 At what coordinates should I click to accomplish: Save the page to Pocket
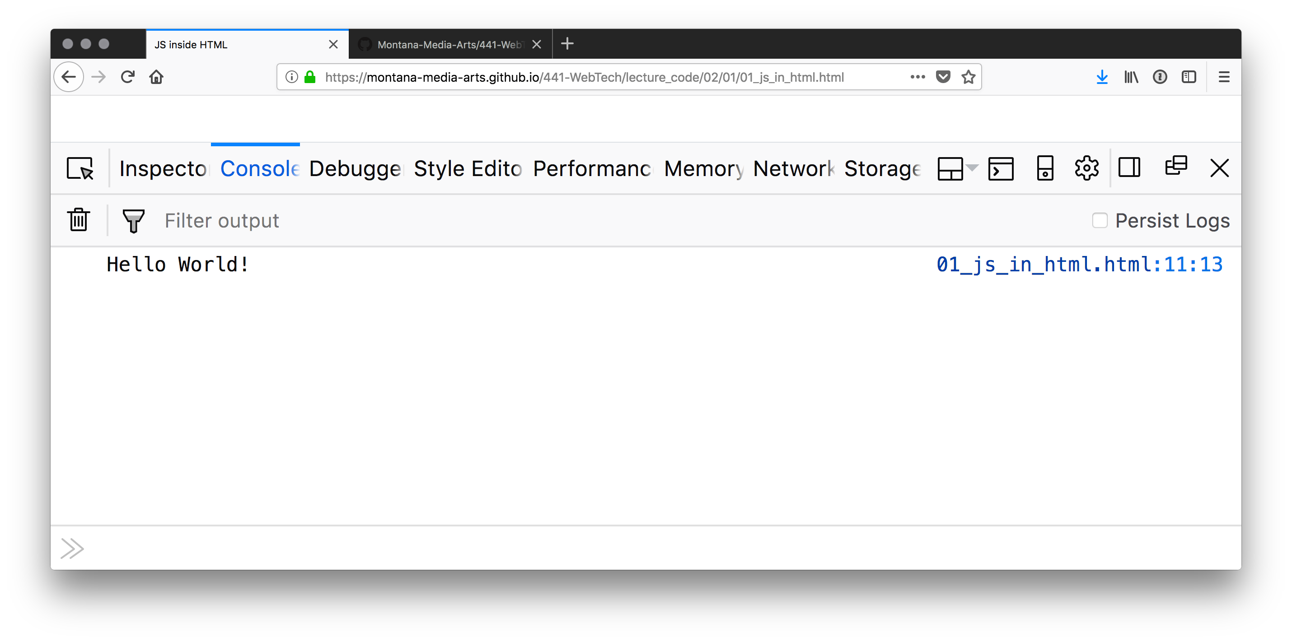[943, 77]
